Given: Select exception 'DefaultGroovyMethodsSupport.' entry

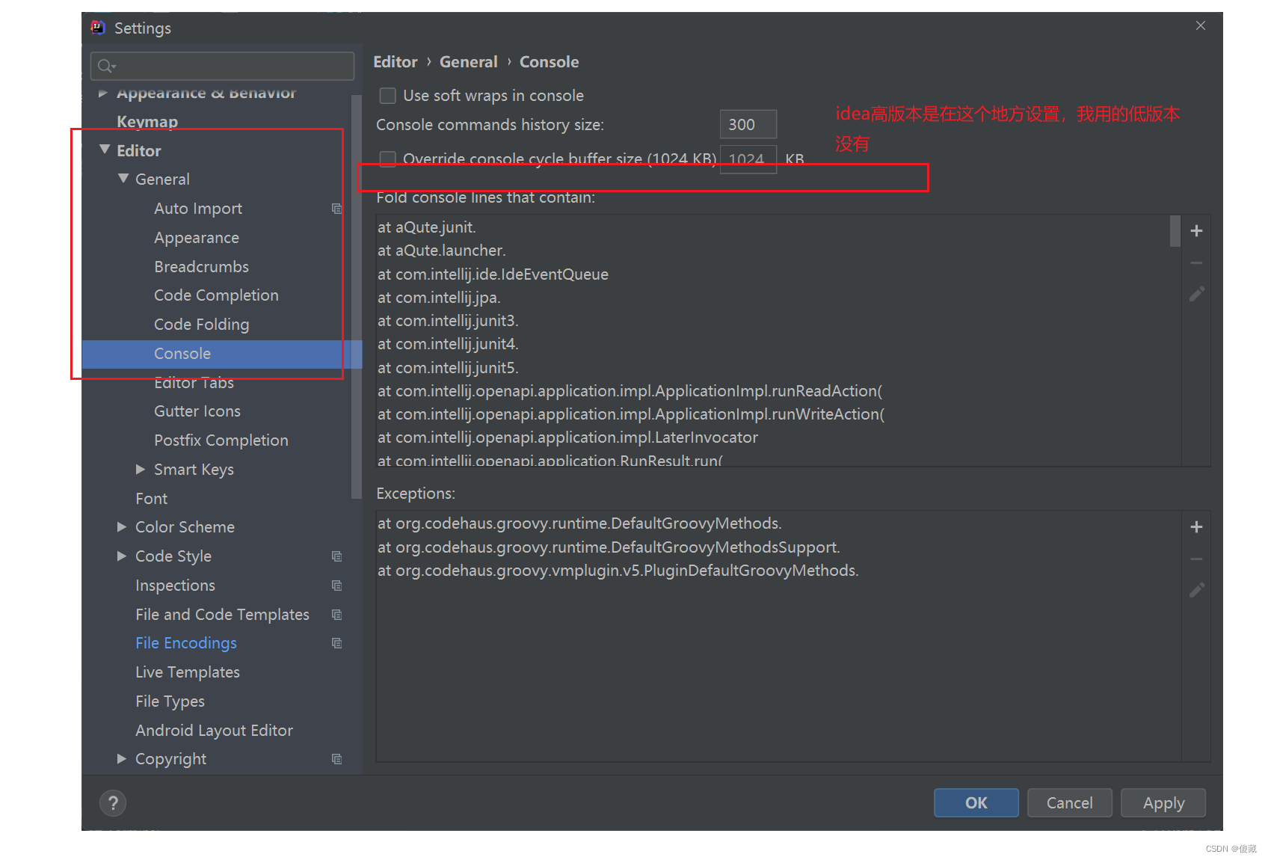Looking at the screenshot, I should (x=609, y=547).
